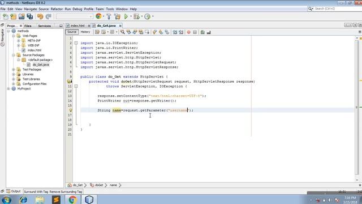Toggle Rectangular Selection editor icon

(x=147, y=32)
